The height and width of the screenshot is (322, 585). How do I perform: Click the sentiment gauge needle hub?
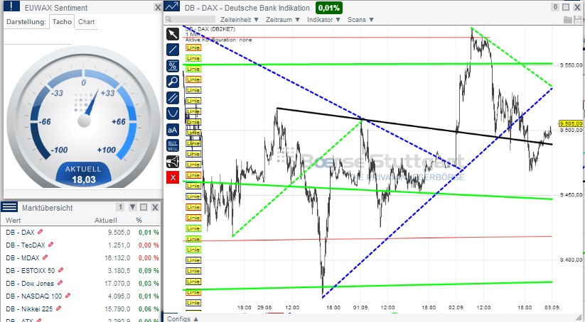(84, 121)
